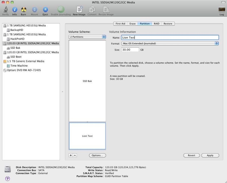Select the Optiarc DVD RW AD-7240S drive
Screen dimensions: 227x183
point(24,70)
